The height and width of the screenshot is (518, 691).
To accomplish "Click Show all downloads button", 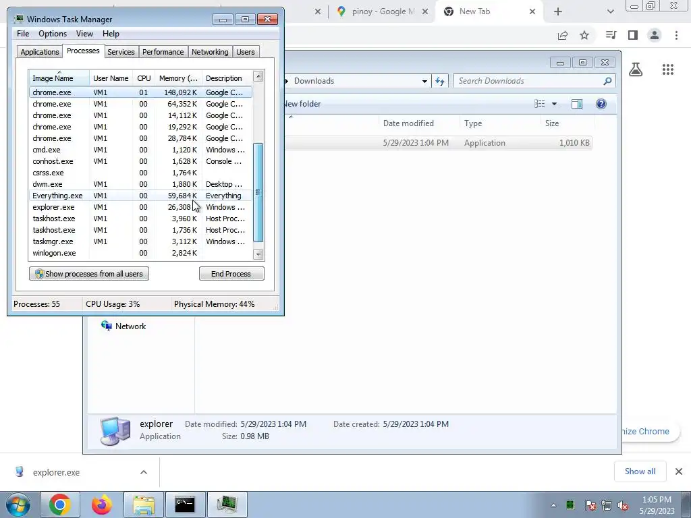I will coord(640,471).
